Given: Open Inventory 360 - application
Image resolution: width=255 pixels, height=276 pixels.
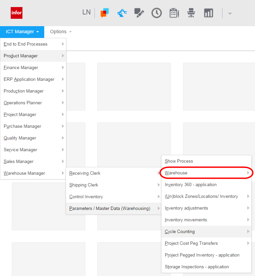Looking at the screenshot, I should pyautogui.click(x=191, y=184).
